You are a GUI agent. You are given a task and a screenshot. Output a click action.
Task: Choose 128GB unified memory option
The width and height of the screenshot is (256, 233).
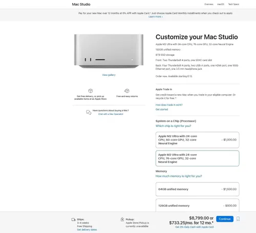(x=197, y=205)
